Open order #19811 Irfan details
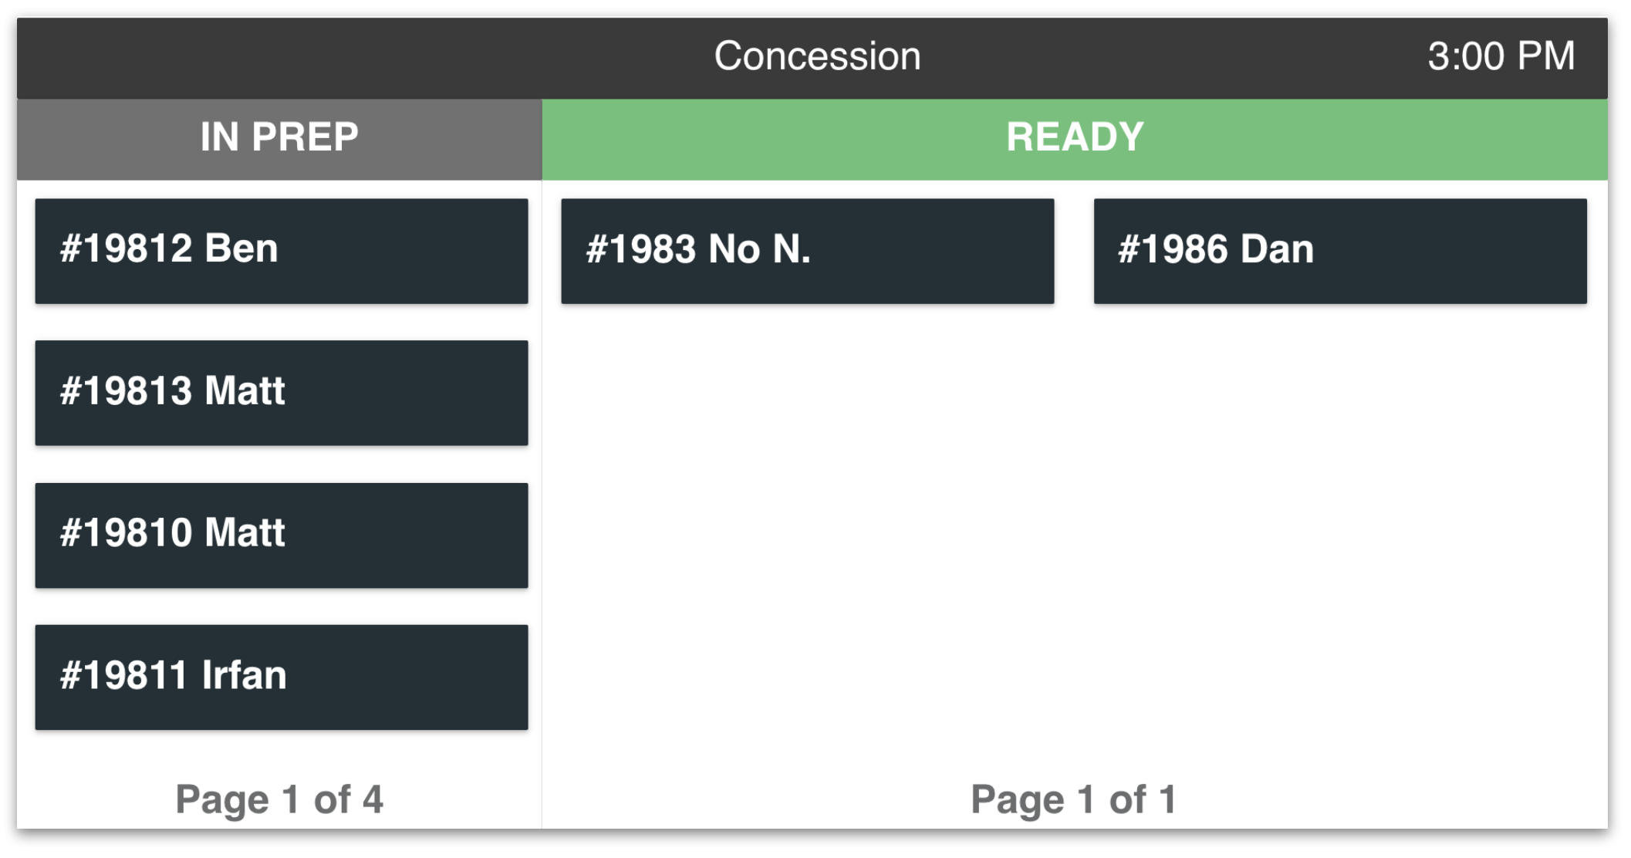This screenshot has width=1631, height=858. (x=281, y=676)
